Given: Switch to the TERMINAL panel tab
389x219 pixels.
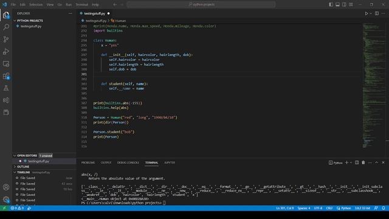Looking at the screenshot, I should point(151,162).
